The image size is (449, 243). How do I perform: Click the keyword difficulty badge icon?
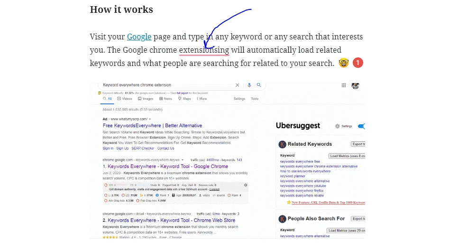point(100,93)
